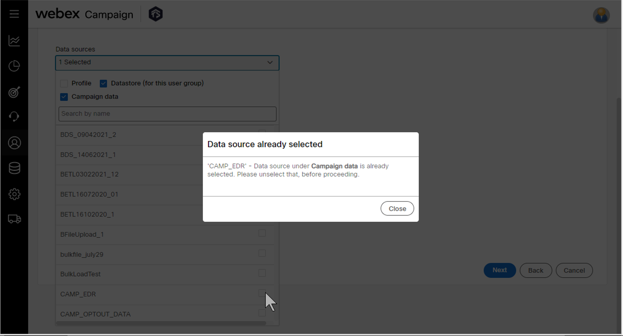Collapse the Data sources '1 Selected' dropdown
This screenshot has width=623, height=336.
(167, 63)
